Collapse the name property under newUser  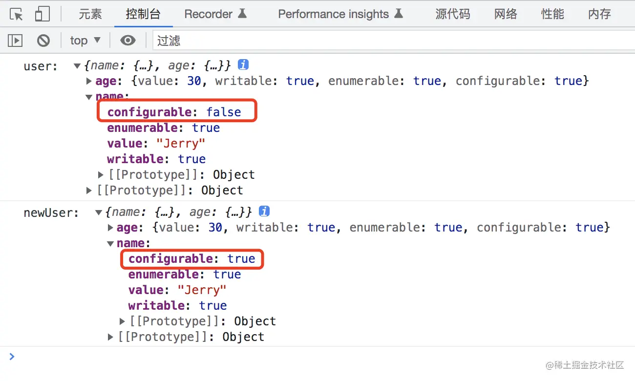pos(110,243)
